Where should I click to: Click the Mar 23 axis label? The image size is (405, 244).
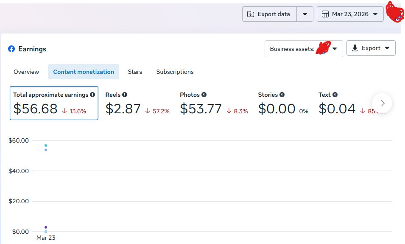point(46,238)
